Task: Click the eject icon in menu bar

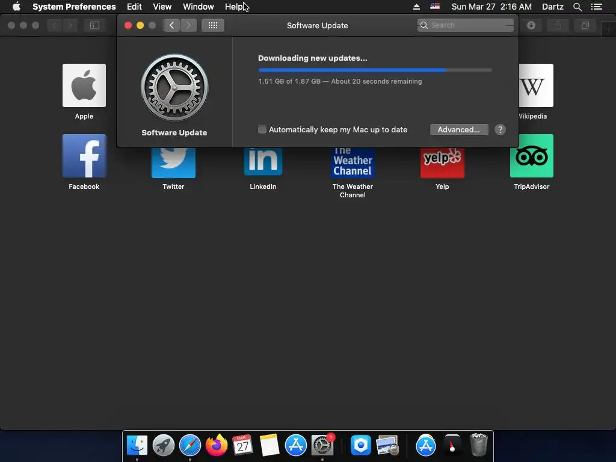Action: [416, 7]
